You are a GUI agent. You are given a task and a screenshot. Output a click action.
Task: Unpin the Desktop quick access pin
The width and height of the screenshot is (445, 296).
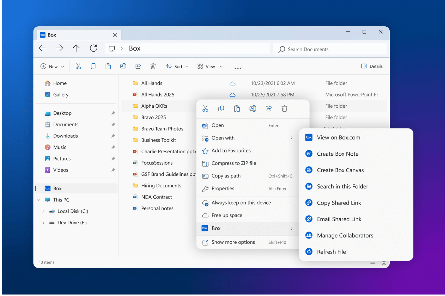click(113, 113)
